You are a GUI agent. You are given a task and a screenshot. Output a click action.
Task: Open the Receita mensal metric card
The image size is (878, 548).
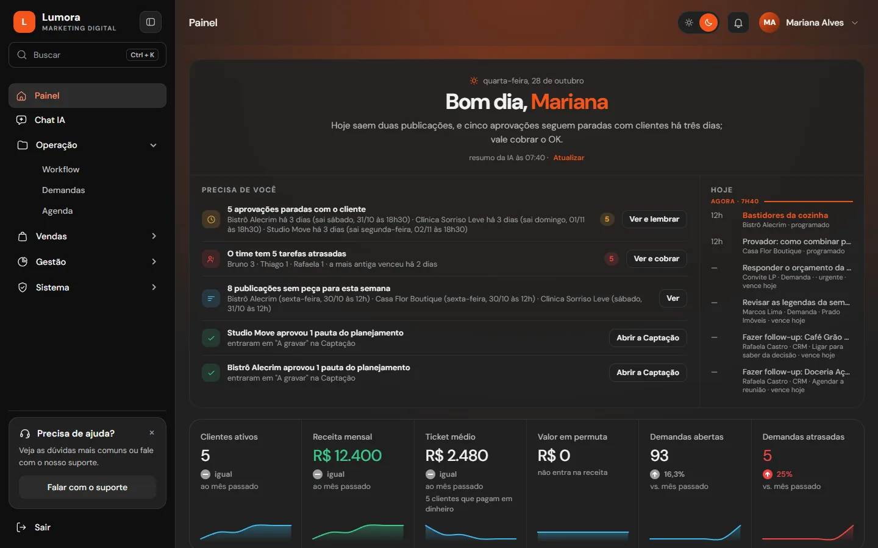click(x=358, y=483)
